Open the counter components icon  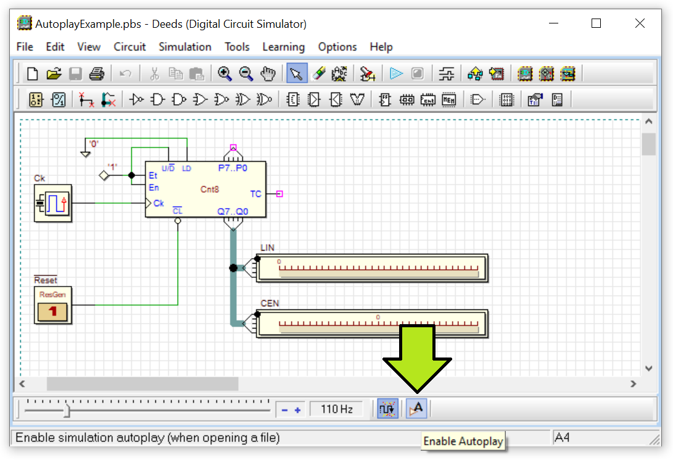click(x=428, y=100)
